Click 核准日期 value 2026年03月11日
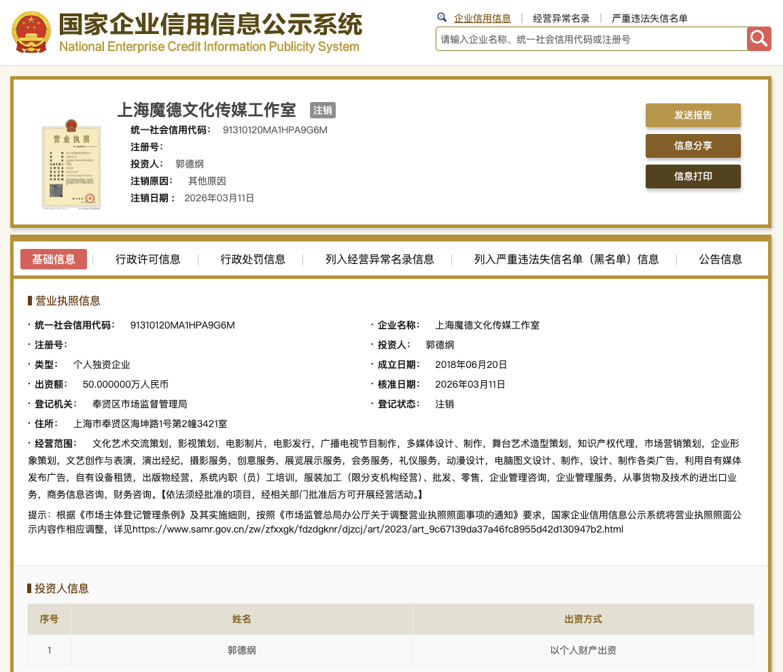The image size is (783, 672). click(470, 384)
